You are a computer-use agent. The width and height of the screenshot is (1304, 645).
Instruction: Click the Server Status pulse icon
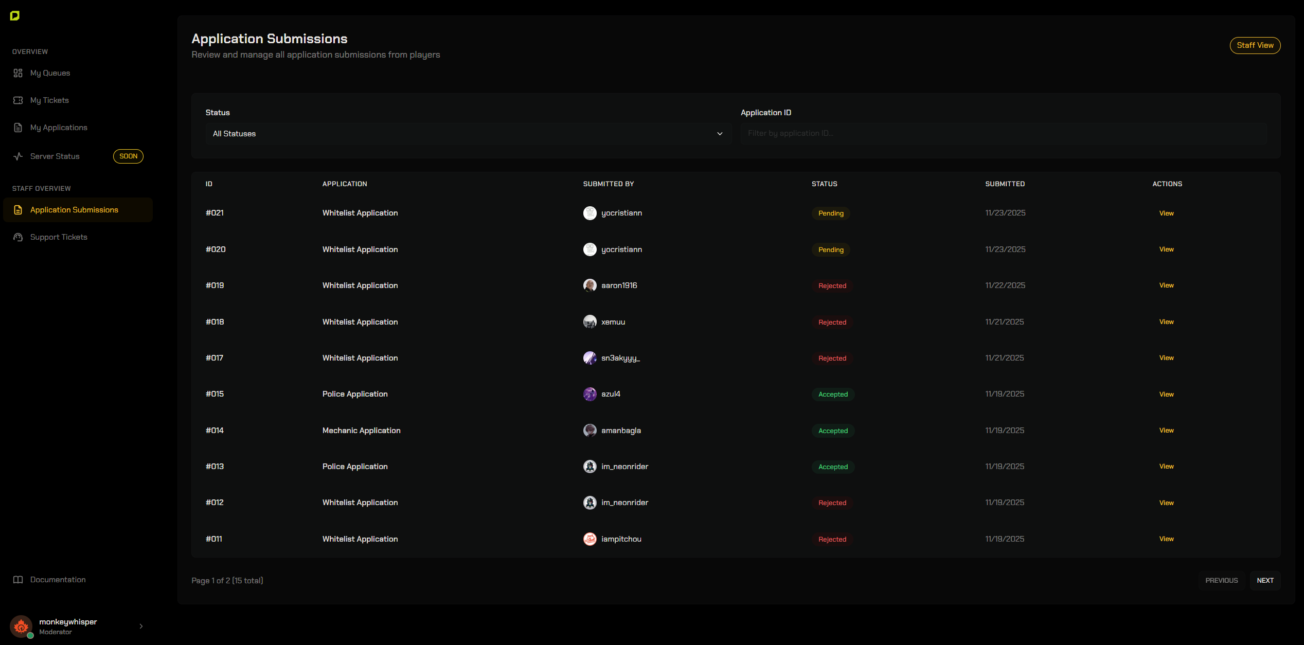pos(18,156)
